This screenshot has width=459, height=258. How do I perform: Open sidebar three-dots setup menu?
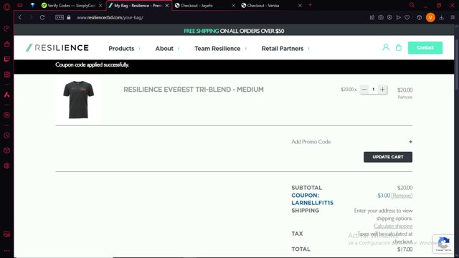coord(6,251)
